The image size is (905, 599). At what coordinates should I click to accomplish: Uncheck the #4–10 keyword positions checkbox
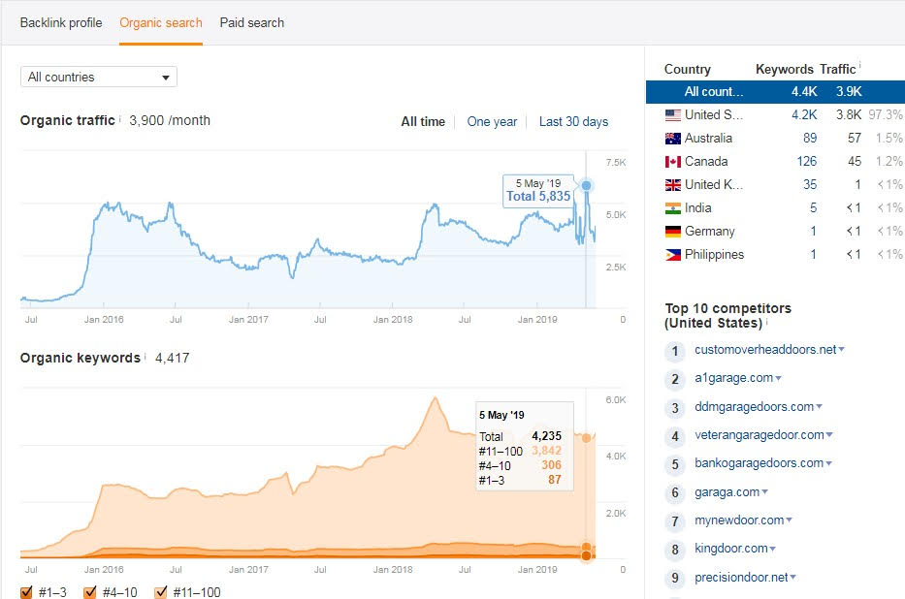tap(89, 592)
